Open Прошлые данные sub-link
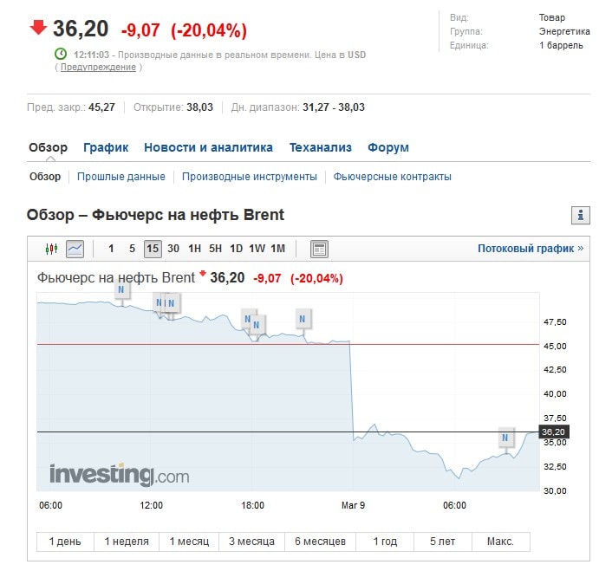The height and width of the screenshot is (571, 599). 120,177
